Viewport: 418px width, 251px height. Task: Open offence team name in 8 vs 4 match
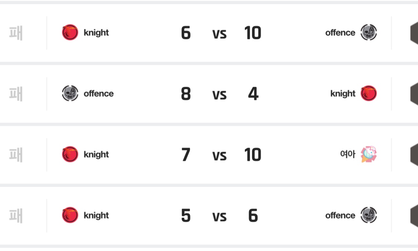pos(98,93)
